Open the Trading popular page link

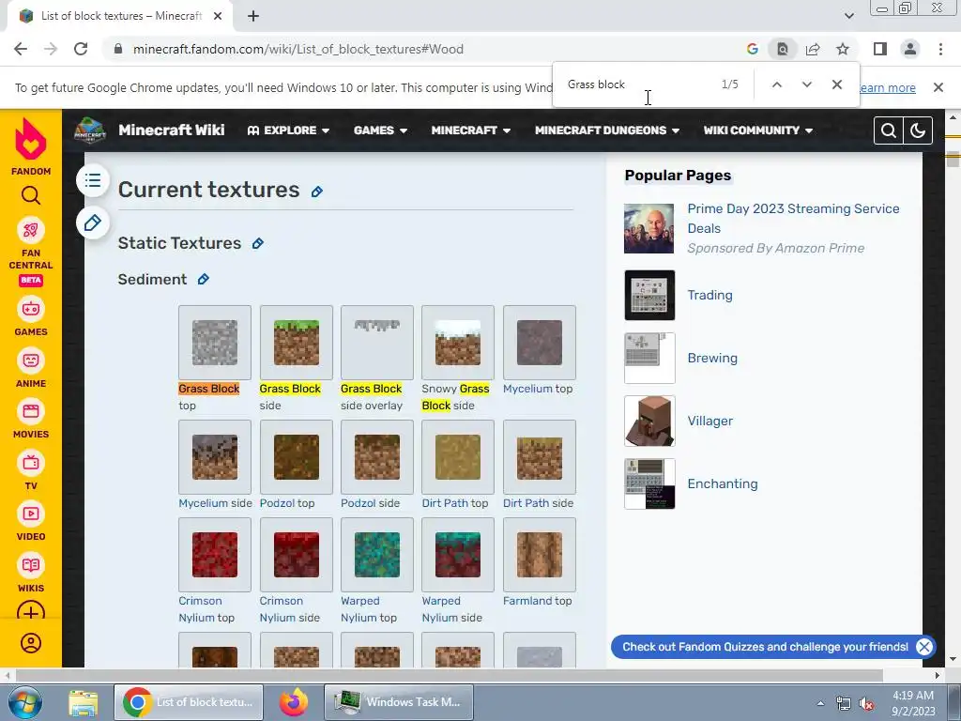[709, 295]
